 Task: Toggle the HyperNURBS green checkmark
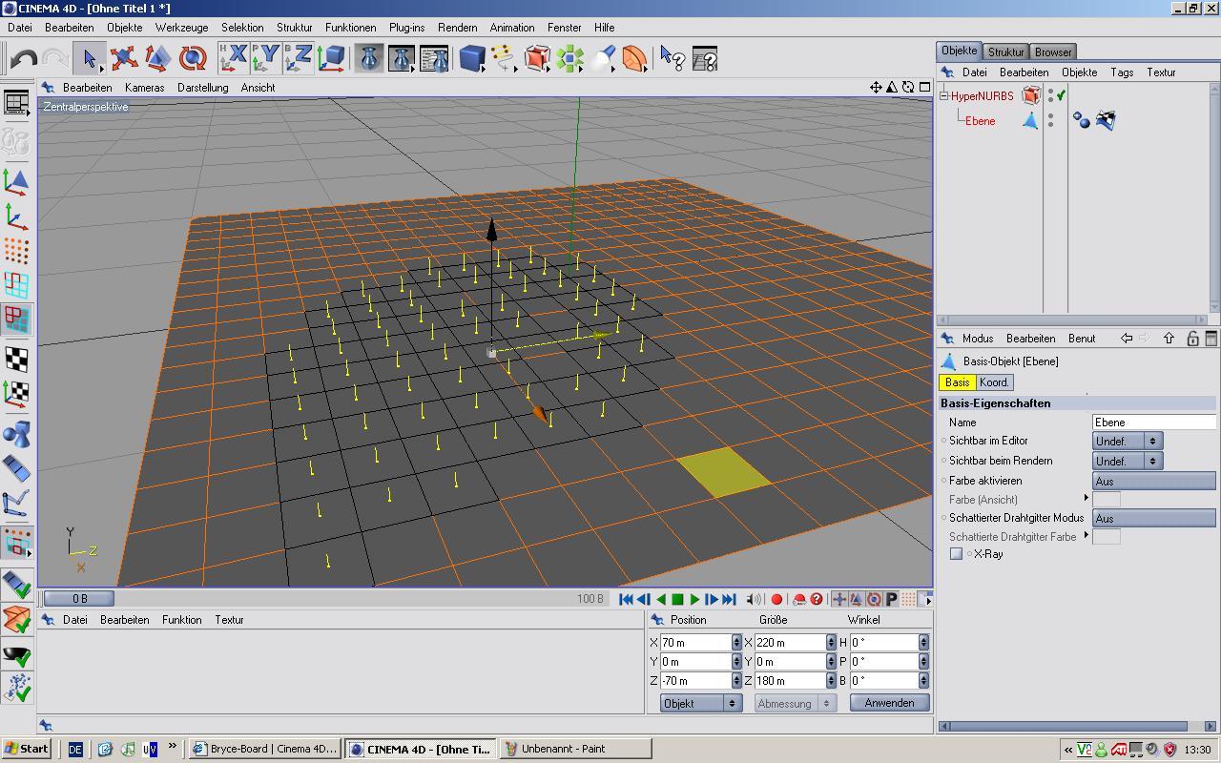(x=1061, y=95)
